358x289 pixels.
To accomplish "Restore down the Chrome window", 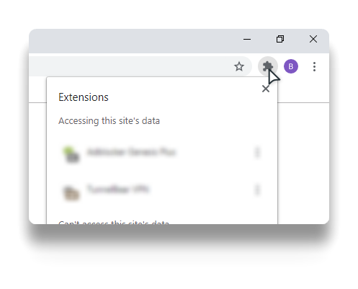I will (x=280, y=39).
